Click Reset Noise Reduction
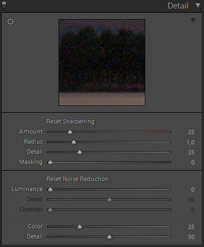Viewport: 204px width, 247px height. [x=77, y=179]
